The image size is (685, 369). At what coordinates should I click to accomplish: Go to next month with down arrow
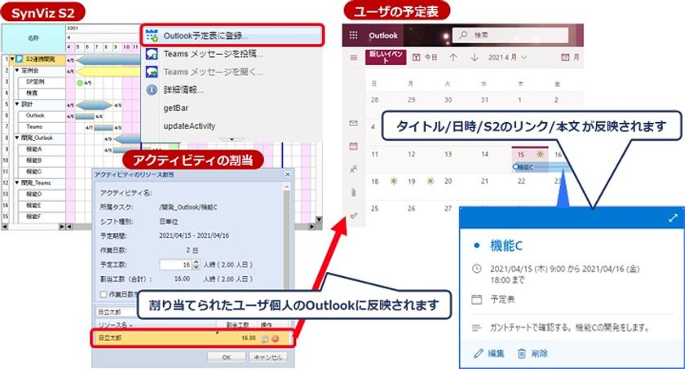pyautogui.click(x=475, y=57)
